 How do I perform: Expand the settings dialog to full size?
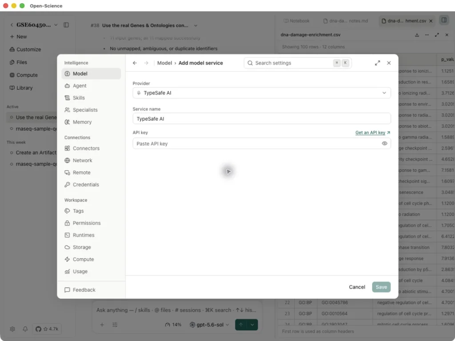click(x=377, y=63)
